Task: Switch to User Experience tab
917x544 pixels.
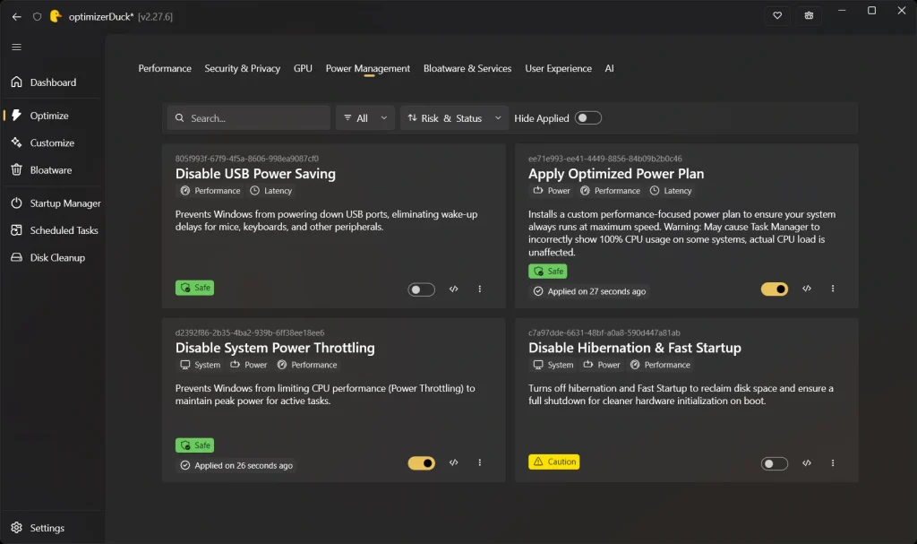Action: click(x=558, y=68)
